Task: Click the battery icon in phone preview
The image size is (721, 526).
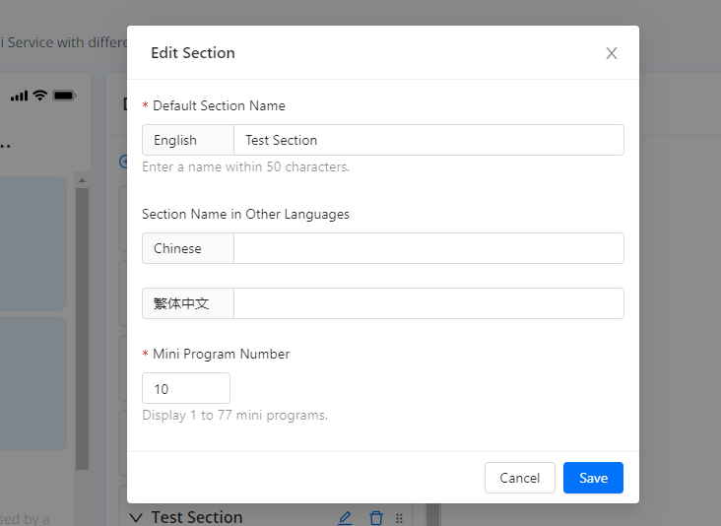Action: tap(64, 96)
